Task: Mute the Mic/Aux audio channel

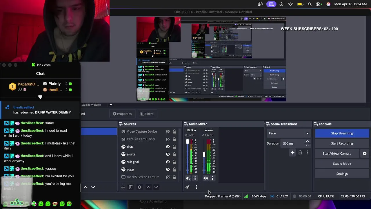Action: (x=188, y=178)
